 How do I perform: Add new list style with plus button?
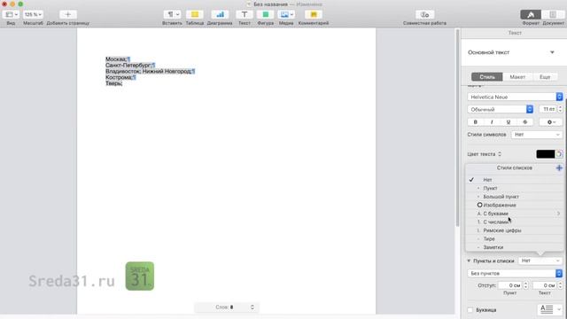click(x=559, y=167)
